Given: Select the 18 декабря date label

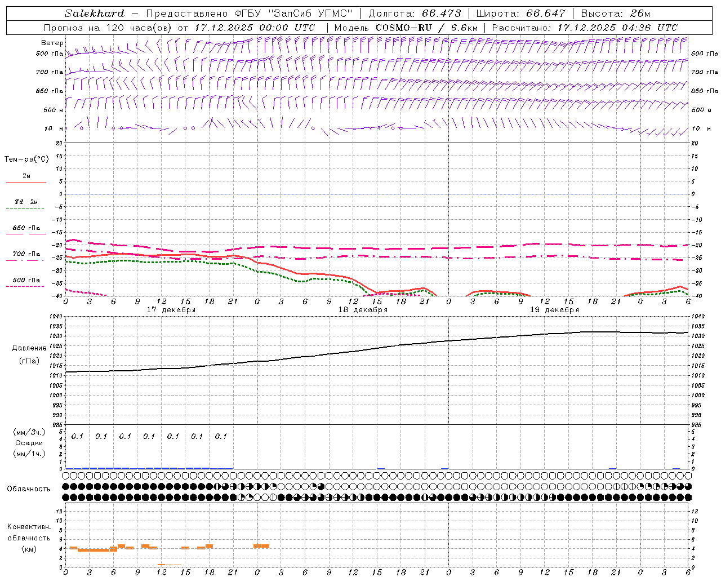Looking at the screenshot, I should [363, 310].
